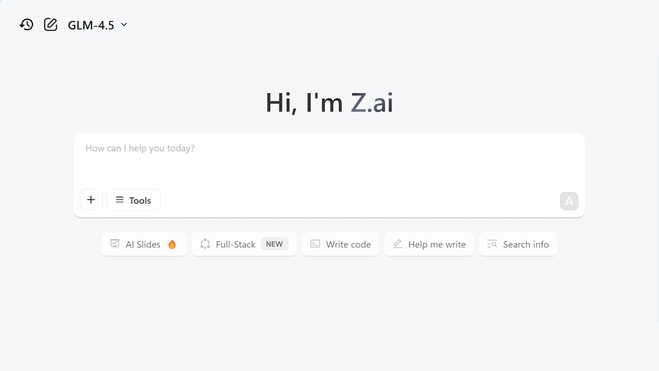Viewport: 659px width, 371px height.
Task: Click the Write code terminal icon
Action: click(315, 244)
